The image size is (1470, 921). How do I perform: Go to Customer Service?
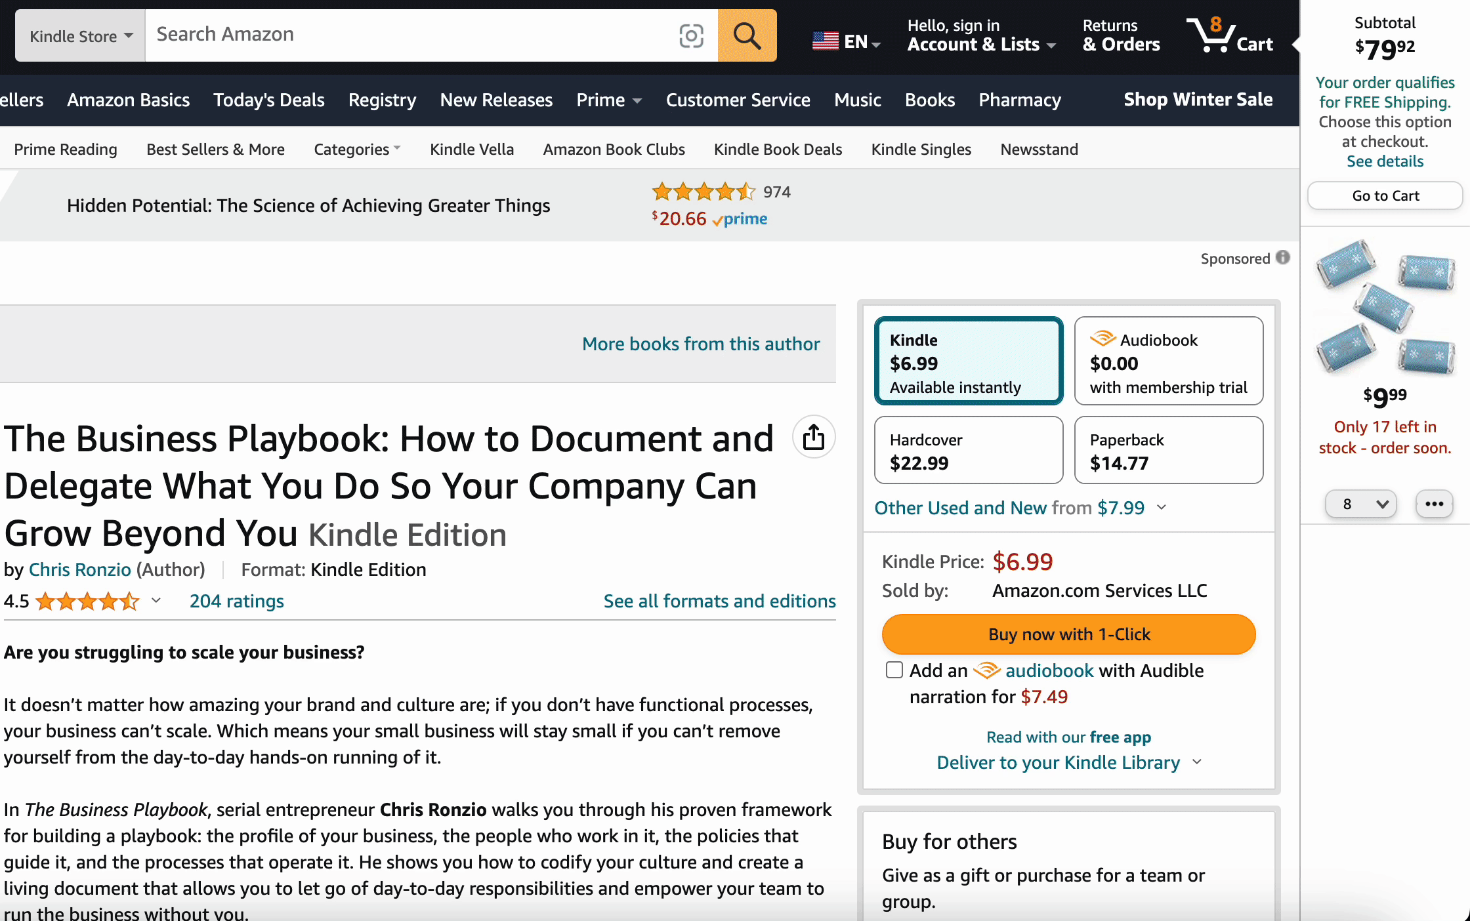[738, 100]
